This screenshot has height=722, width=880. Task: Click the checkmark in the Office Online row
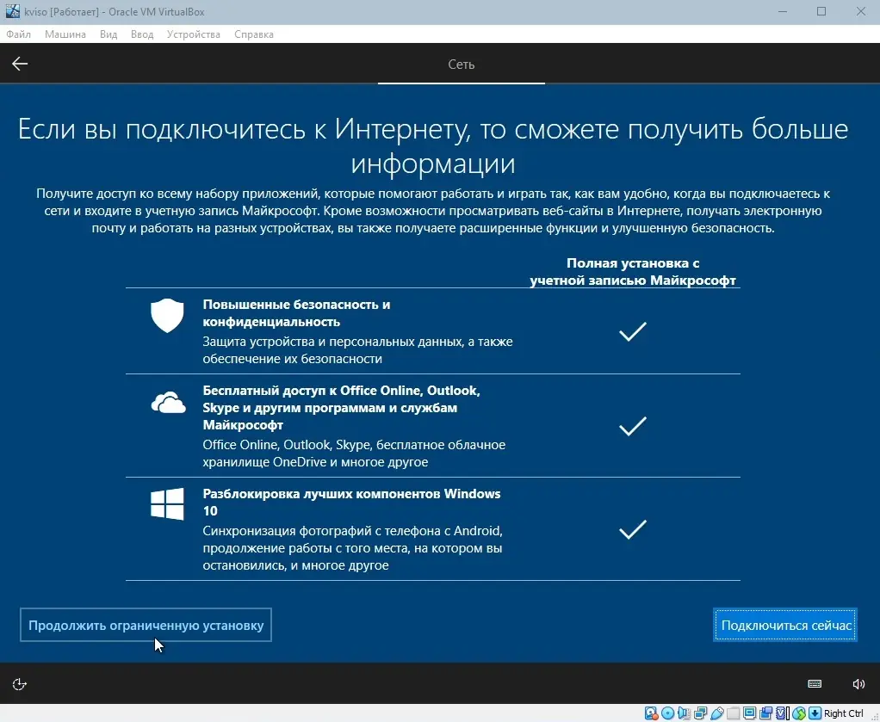(x=633, y=426)
